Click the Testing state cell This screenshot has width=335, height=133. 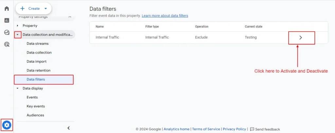click(251, 37)
